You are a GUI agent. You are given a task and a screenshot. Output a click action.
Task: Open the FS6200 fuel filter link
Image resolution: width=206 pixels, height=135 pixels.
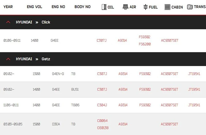point(145,44)
